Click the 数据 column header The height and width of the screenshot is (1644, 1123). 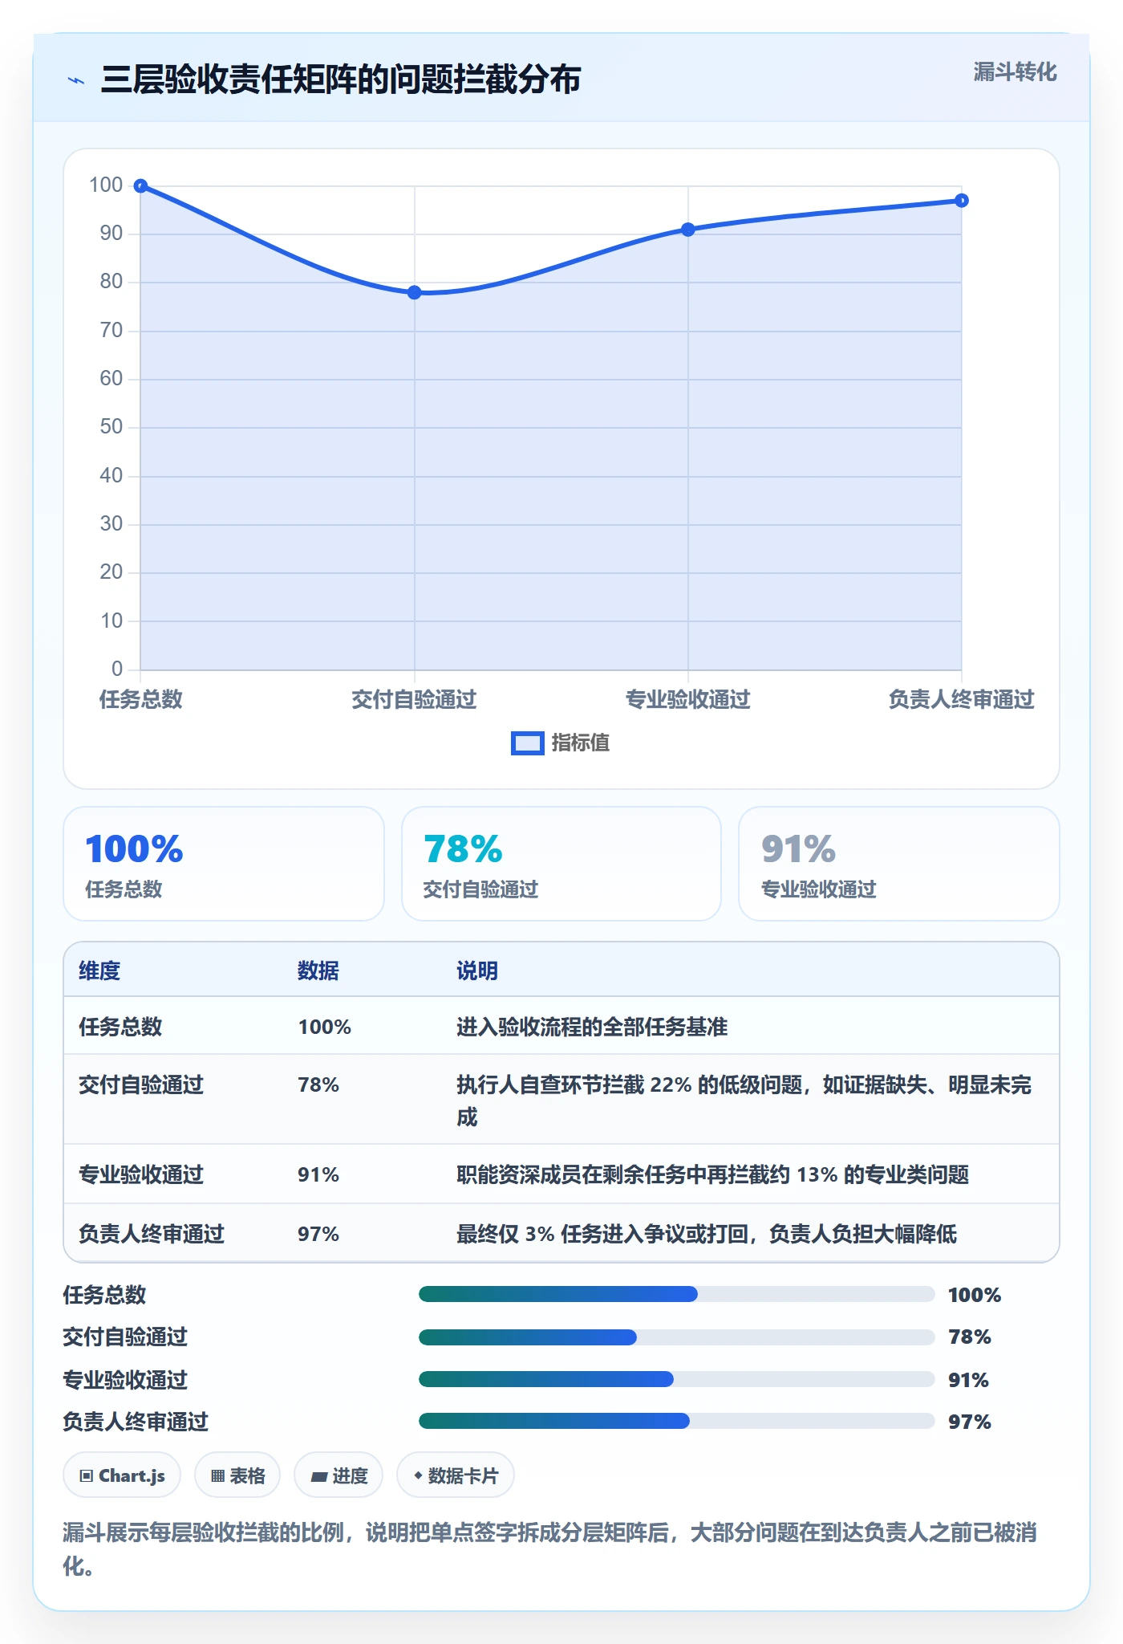tap(318, 971)
